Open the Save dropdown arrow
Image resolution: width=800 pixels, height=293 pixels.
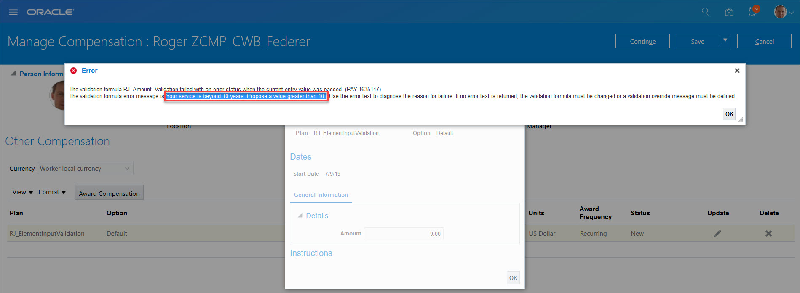725,41
